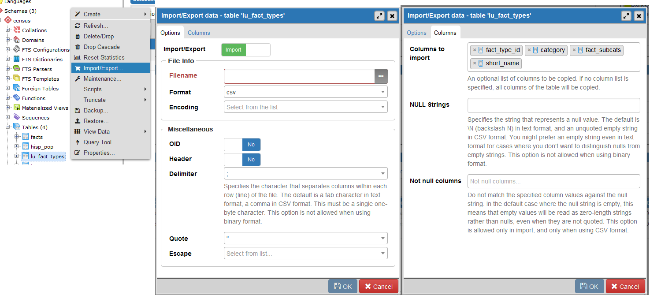Close the Columns Import/Export dialog
The image size is (661, 295).
tap(639, 16)
